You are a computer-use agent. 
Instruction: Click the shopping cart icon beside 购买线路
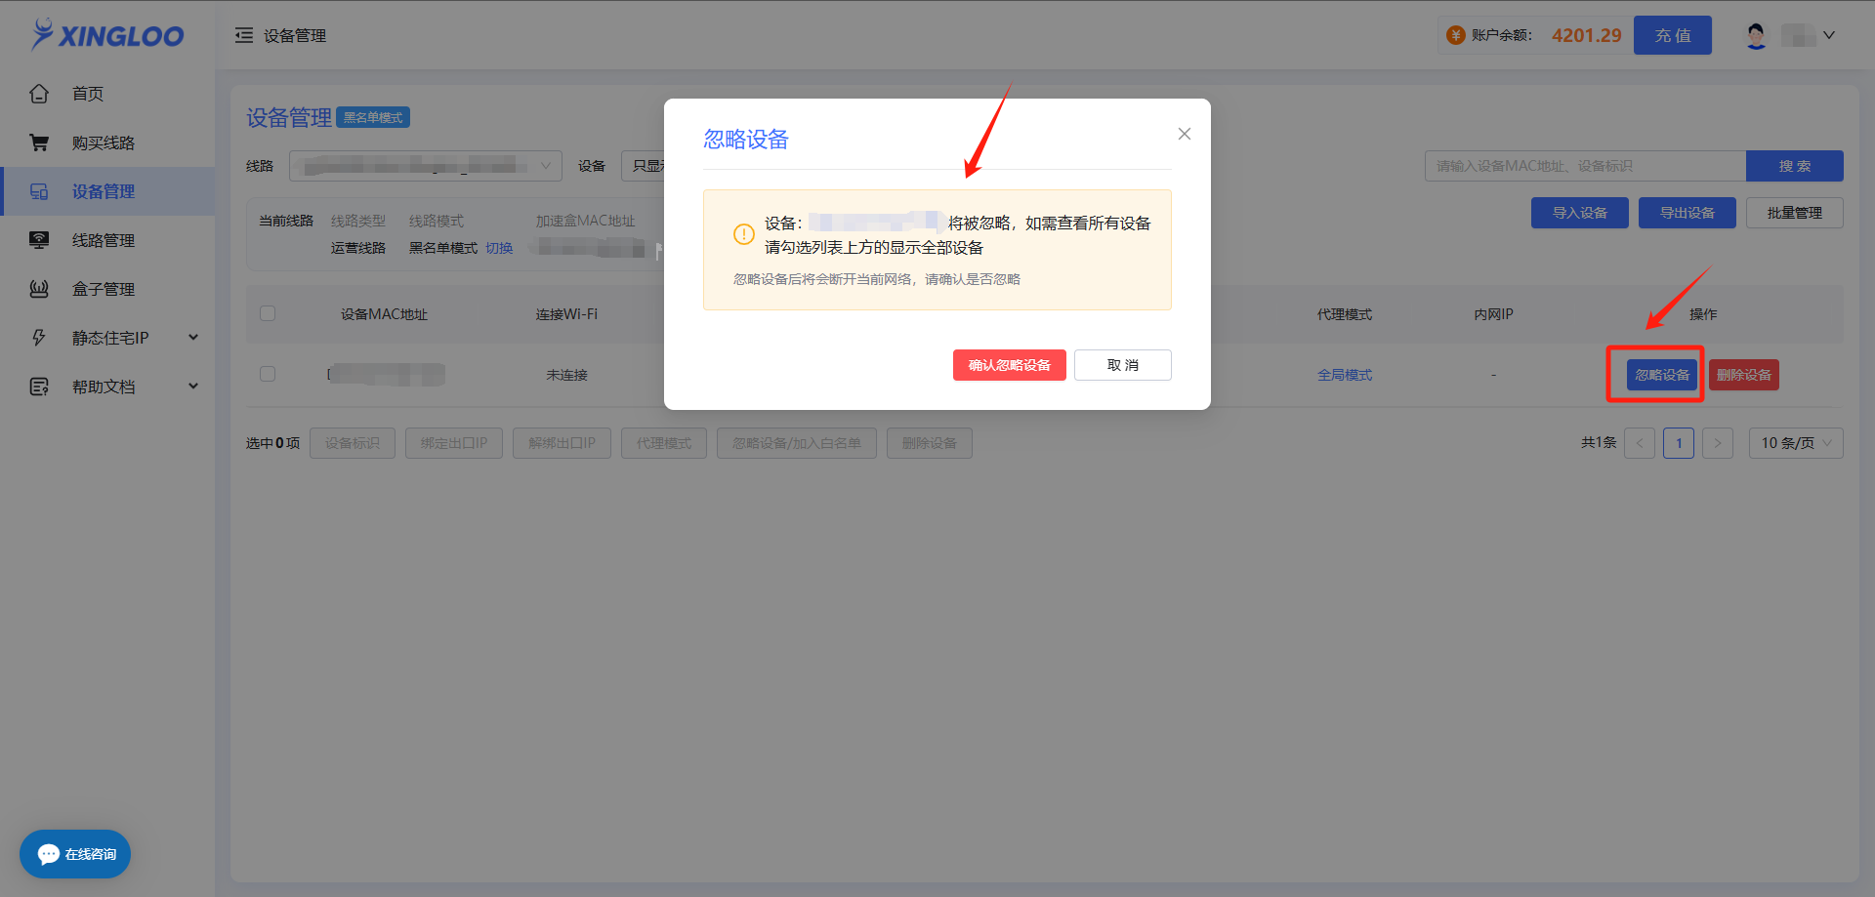pos(39,143)
